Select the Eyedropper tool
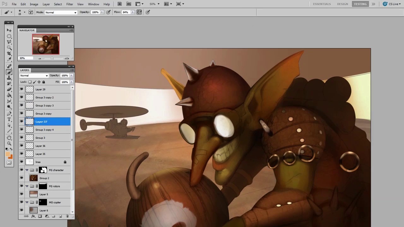 click(9, 59)
